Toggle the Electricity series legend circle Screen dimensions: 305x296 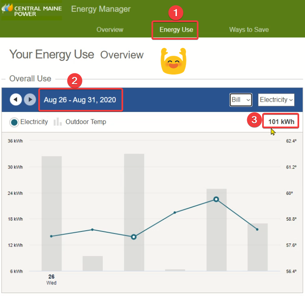click(15, 122)
